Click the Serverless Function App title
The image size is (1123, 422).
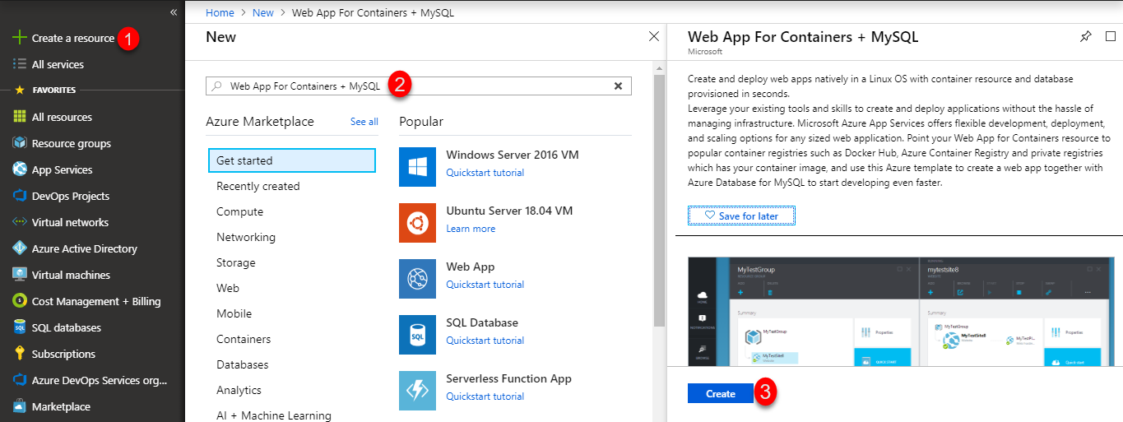[508, 378]
